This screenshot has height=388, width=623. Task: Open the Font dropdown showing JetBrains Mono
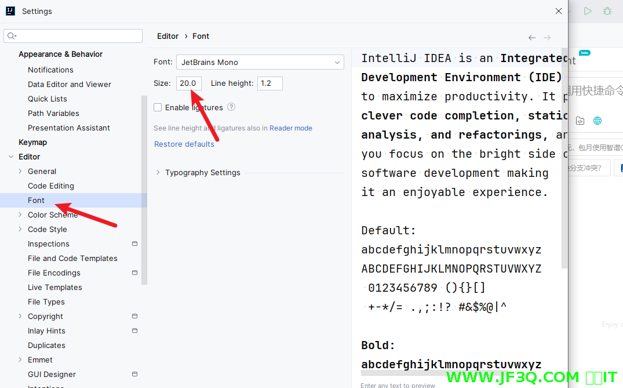pyautogui.click(x=260, y=62)
